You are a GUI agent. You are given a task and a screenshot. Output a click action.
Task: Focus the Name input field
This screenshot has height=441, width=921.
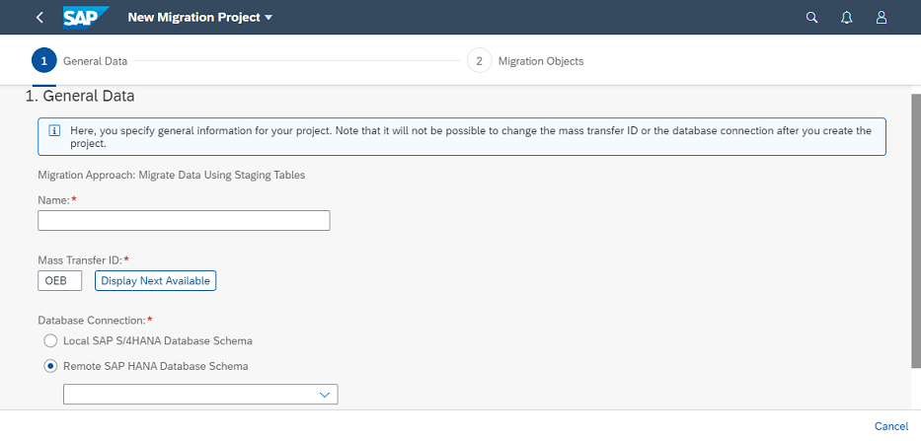point(184,221)
